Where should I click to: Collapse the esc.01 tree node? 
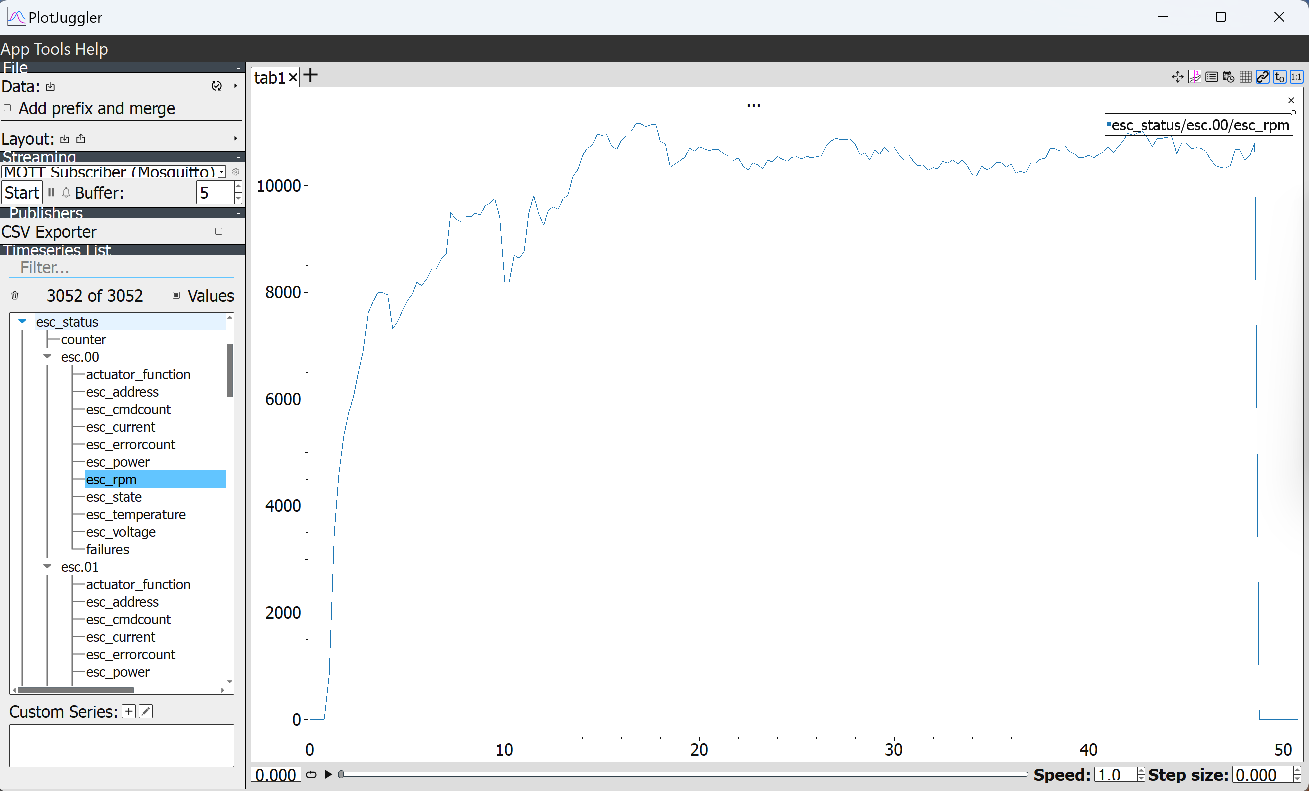click(48, 567)
